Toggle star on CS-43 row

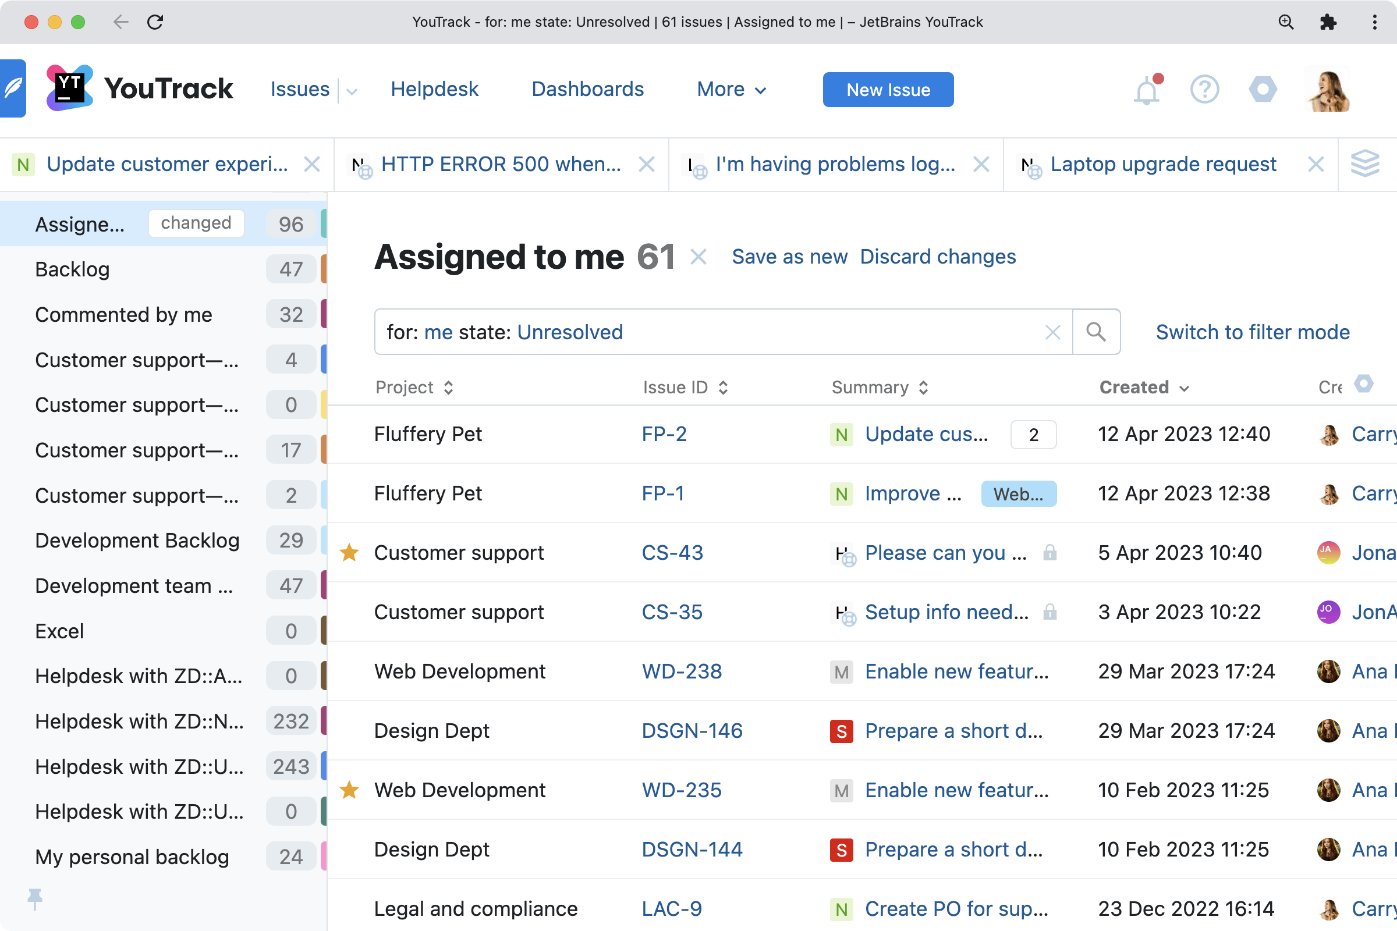(349, 553)
